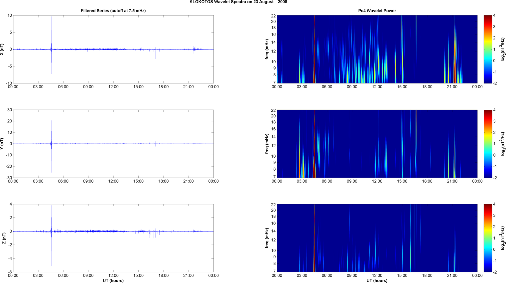506x283 pixels.
Task: Click the bottom wavelet spectrum colorbar
Action: click(487, 238)
